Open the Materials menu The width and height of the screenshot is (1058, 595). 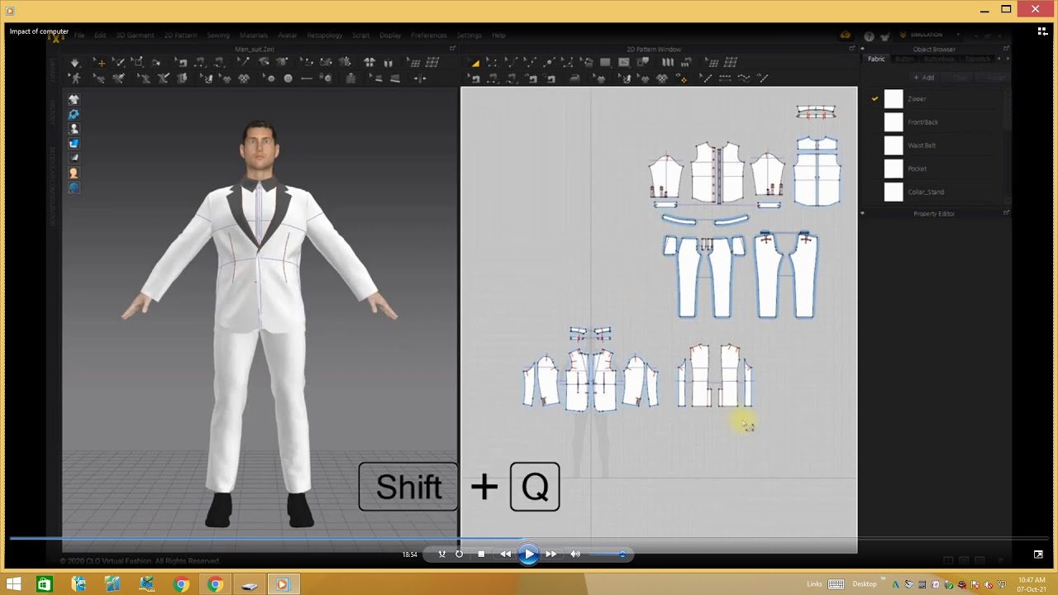(253, 36)
